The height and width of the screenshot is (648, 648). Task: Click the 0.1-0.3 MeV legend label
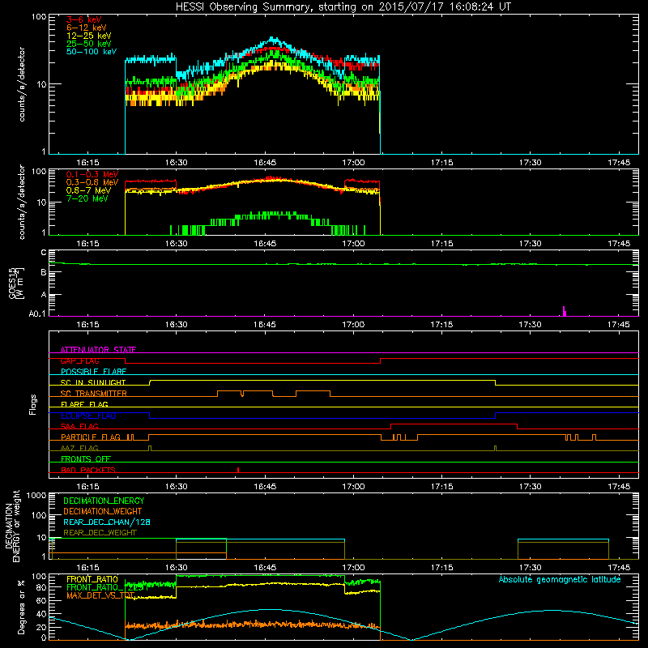[92, 174]
